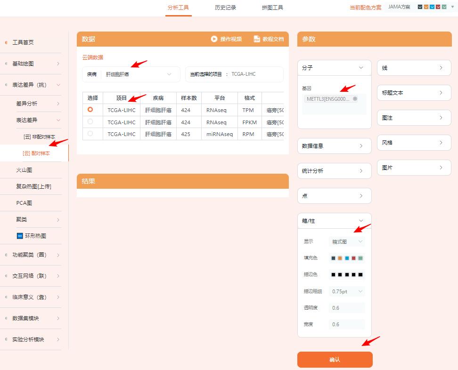Switch to the 分析工具 tab

[x=178, y=8]
